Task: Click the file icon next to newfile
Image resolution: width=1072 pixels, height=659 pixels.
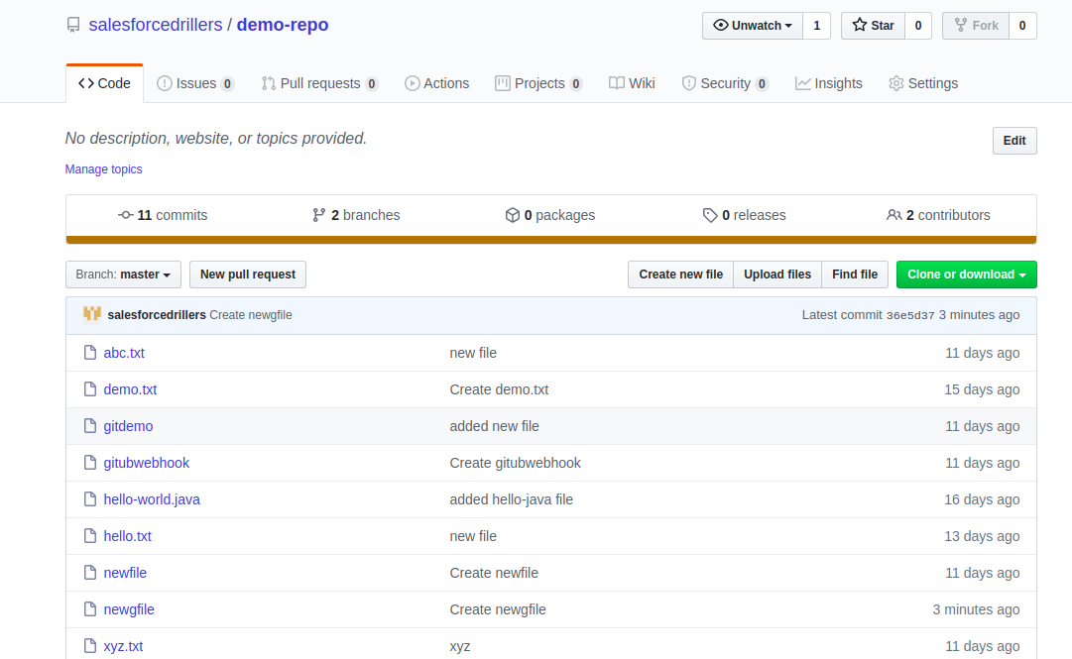Action: pyautogui.click(x=90, y=572)
